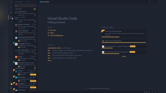Click More under Recent list
Screen dimensions: 166x93
(x=50, y=60)
